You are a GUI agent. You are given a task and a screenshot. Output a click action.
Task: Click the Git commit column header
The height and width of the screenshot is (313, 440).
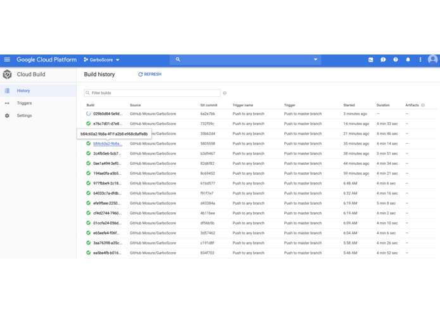pos(209,105)
